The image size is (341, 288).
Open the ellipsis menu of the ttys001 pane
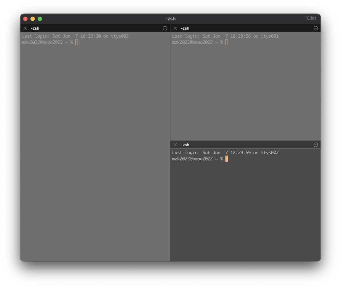coord(316,28)
